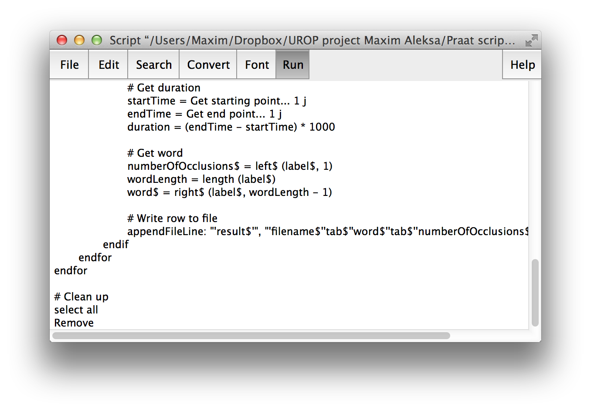Viewport: 591px width, 411px height.
Task: Click the "# Get duration" comment line
Action: pos(164,88)
